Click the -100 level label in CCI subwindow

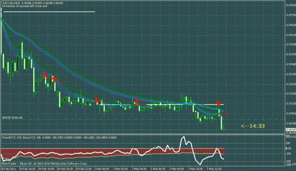pyautogui.click(x=288, y=154)
